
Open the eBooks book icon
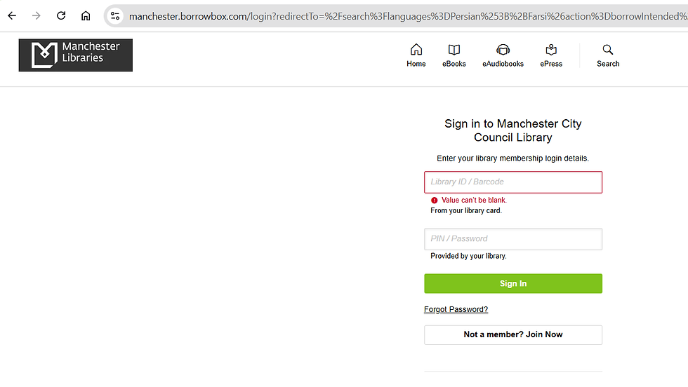[454, 50]
